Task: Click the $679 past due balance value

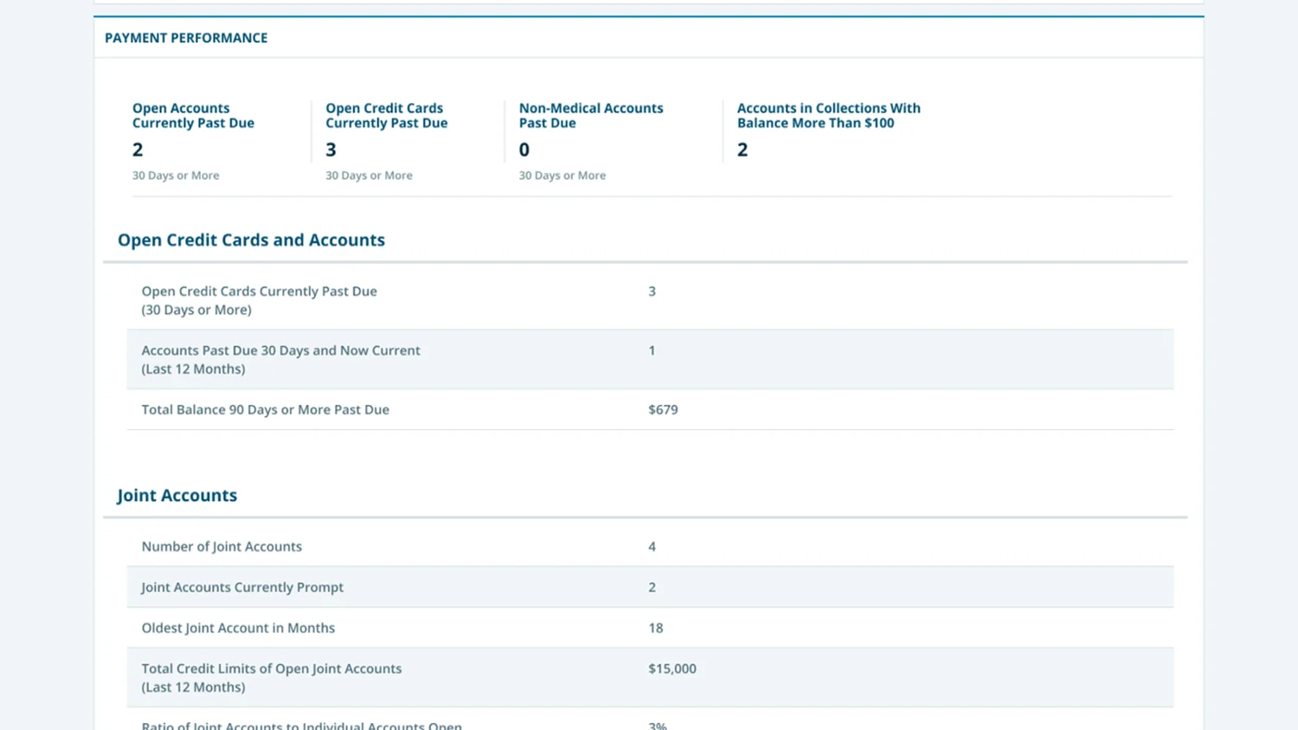Action: 663,410
